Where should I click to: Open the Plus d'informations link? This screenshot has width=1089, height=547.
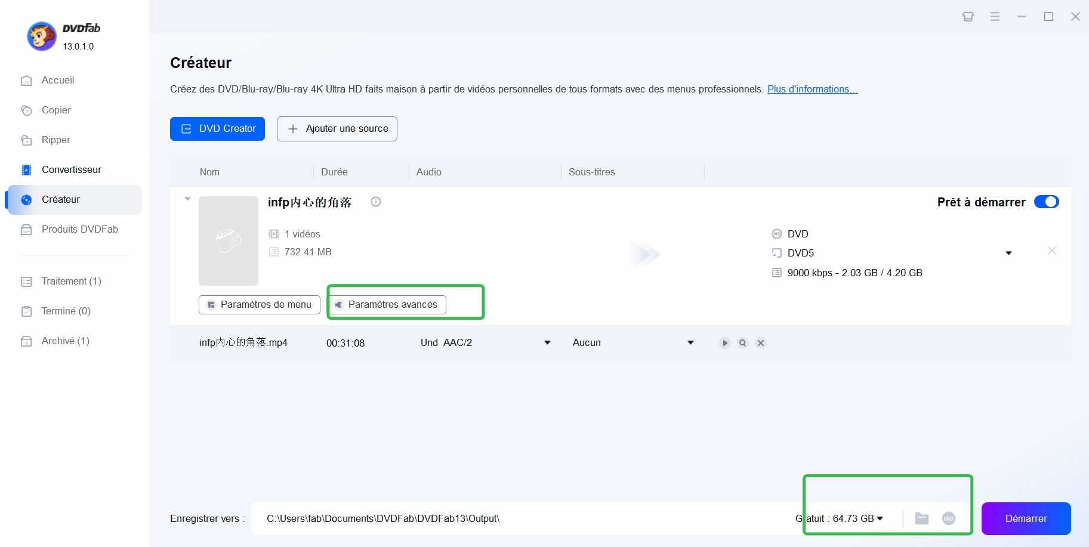tap(812, 89)
